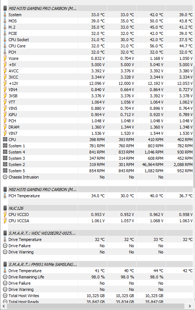Click the thermometer icon beside M.2
Screen dimensions: 195x310
[5, 27]
